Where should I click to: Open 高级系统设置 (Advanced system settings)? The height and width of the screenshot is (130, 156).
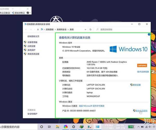click(33, 54)
